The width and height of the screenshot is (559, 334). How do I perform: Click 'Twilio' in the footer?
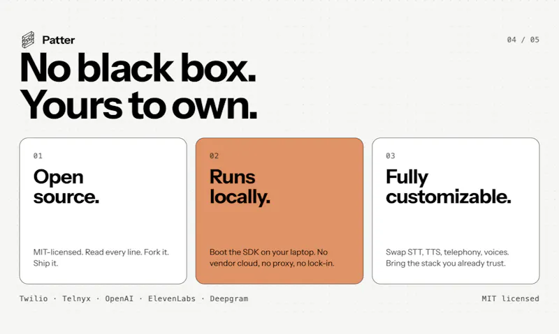pos(34,298)
